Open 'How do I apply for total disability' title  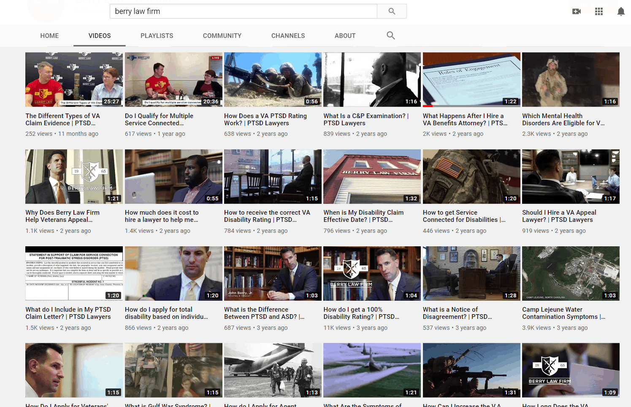tap(166, 313)
